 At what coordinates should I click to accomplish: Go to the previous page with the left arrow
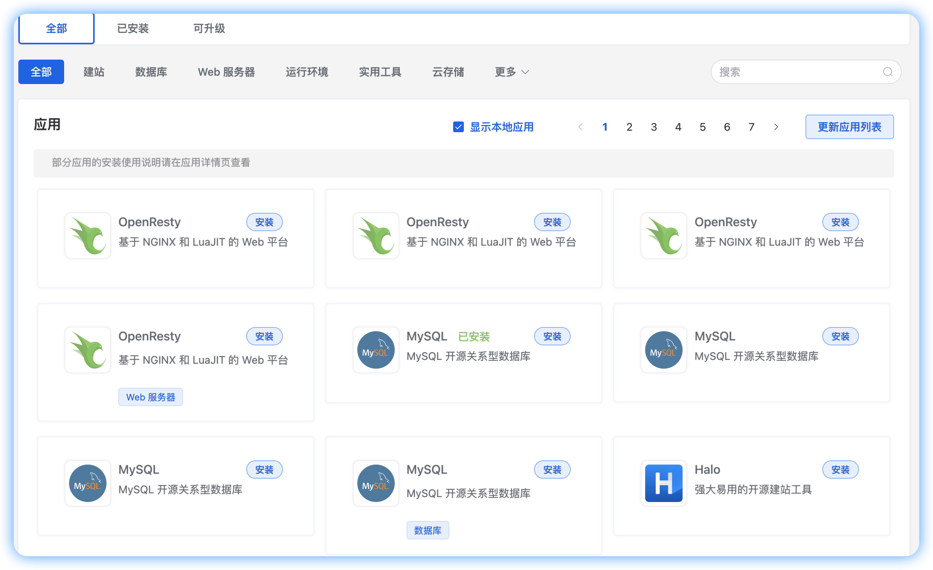tap(580, 127)
